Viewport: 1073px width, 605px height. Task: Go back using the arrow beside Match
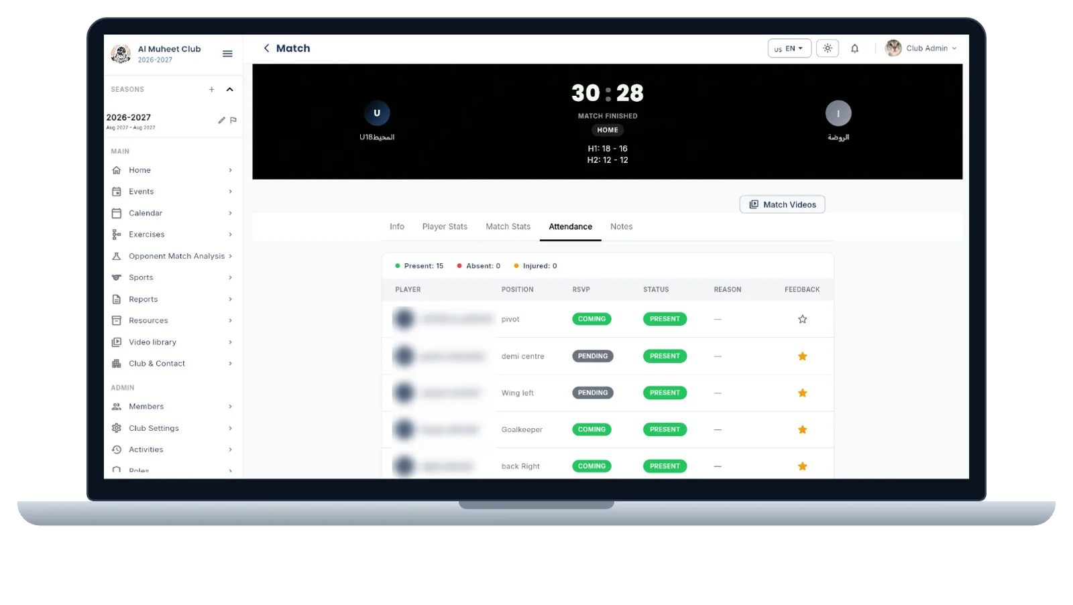[x=266, y=48]
